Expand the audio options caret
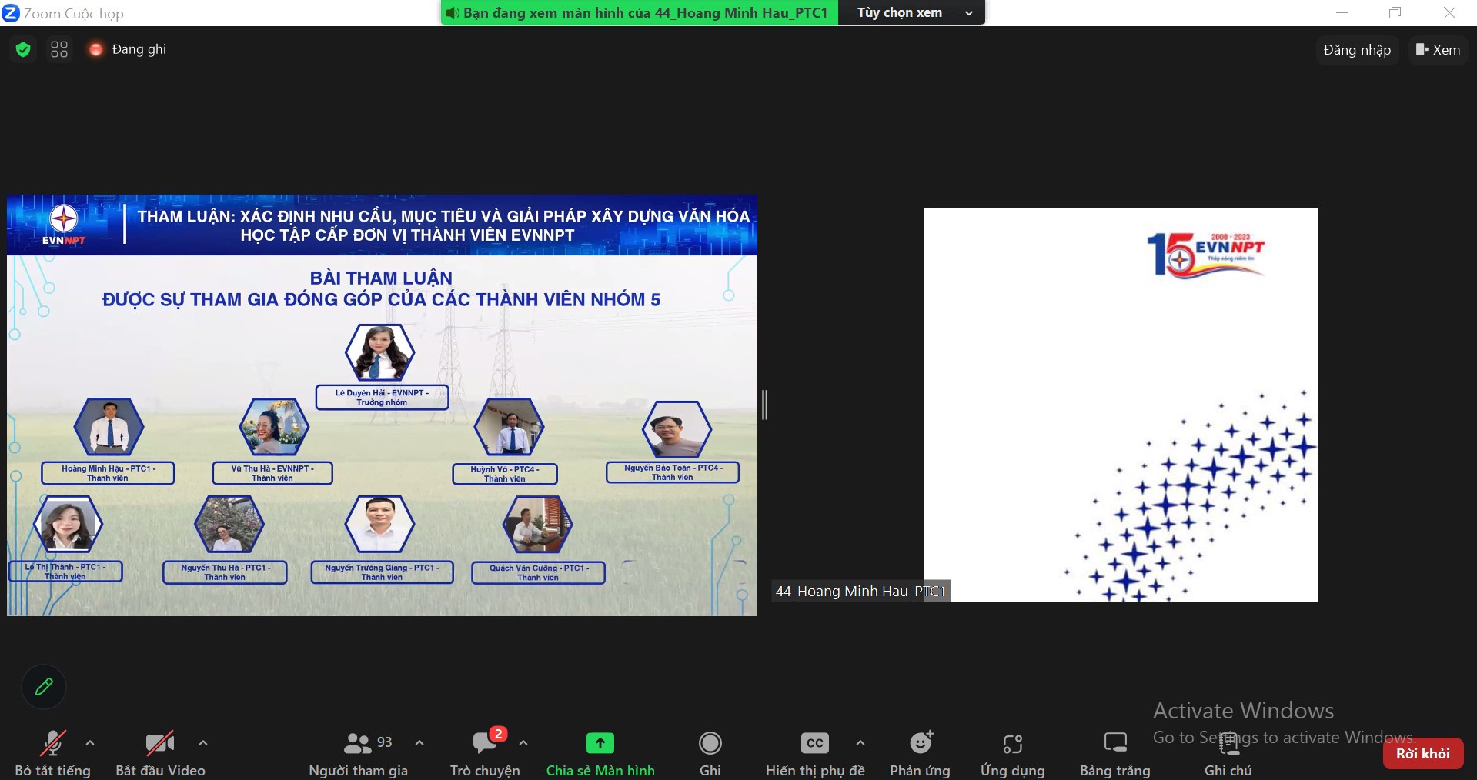Screen dimensions: 1477x780 (90, 743)
